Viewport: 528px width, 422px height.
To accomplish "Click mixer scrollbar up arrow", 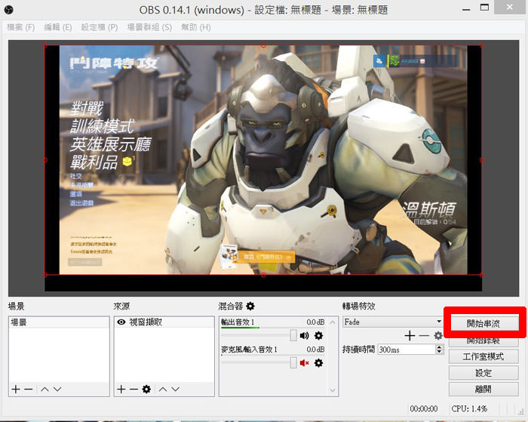I will (x=333, y=322).
